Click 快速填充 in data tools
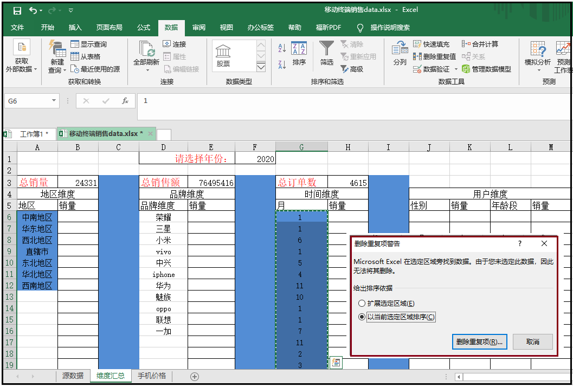This screenshot has height=387, width=573. [x=431, y=44]
